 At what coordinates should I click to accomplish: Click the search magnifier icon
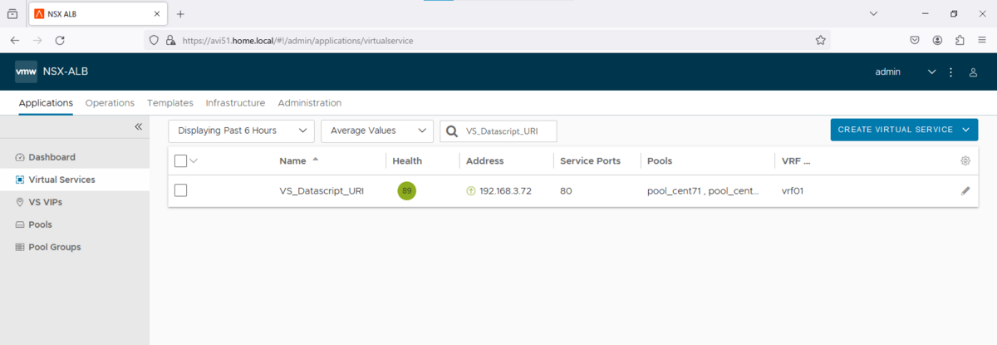pos(452,131)
